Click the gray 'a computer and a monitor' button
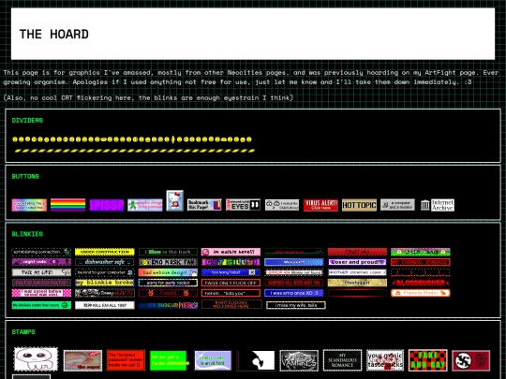This screenshot has width=506, height=379. click(x=397, y=205)
